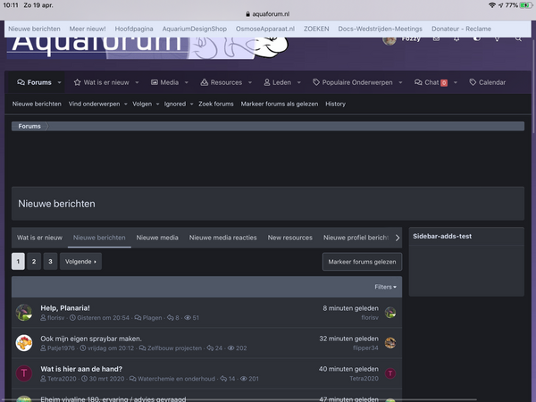Go to the next page with Volgende

[80, 262]
